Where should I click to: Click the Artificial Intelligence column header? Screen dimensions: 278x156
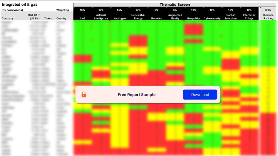101,17
